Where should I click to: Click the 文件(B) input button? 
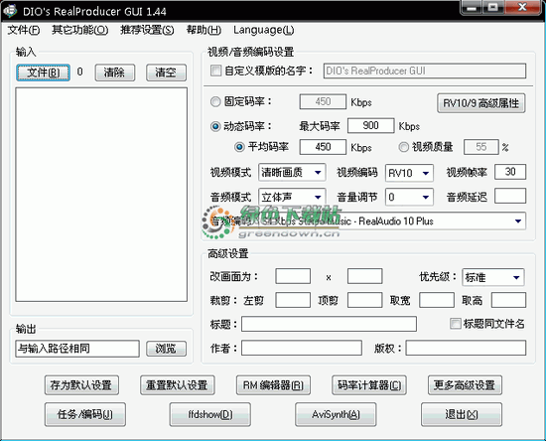pos(43,73)
